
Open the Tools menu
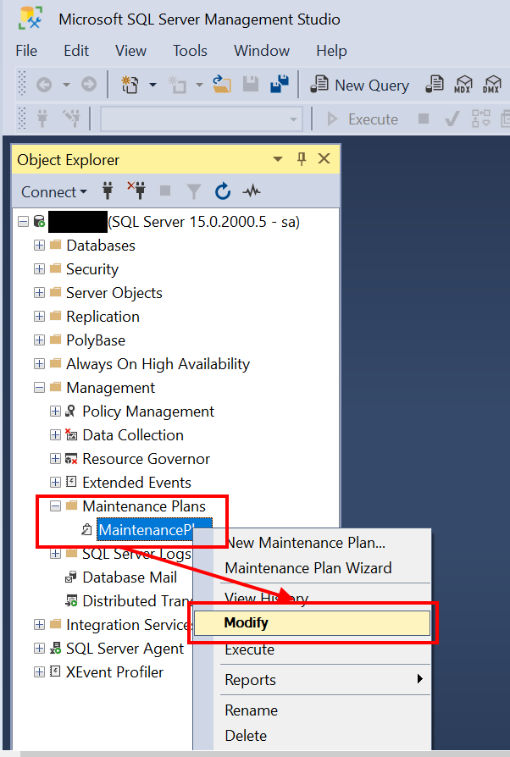click(x=190, y=51)
